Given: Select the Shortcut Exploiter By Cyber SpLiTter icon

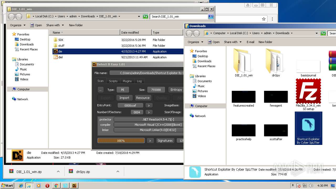Looking at the screenshot, I should (308, 128).
